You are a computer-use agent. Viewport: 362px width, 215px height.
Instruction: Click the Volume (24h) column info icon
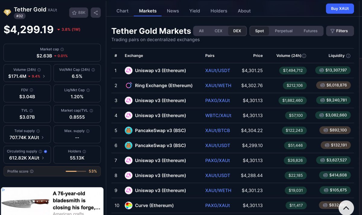(x=304, y=56)
